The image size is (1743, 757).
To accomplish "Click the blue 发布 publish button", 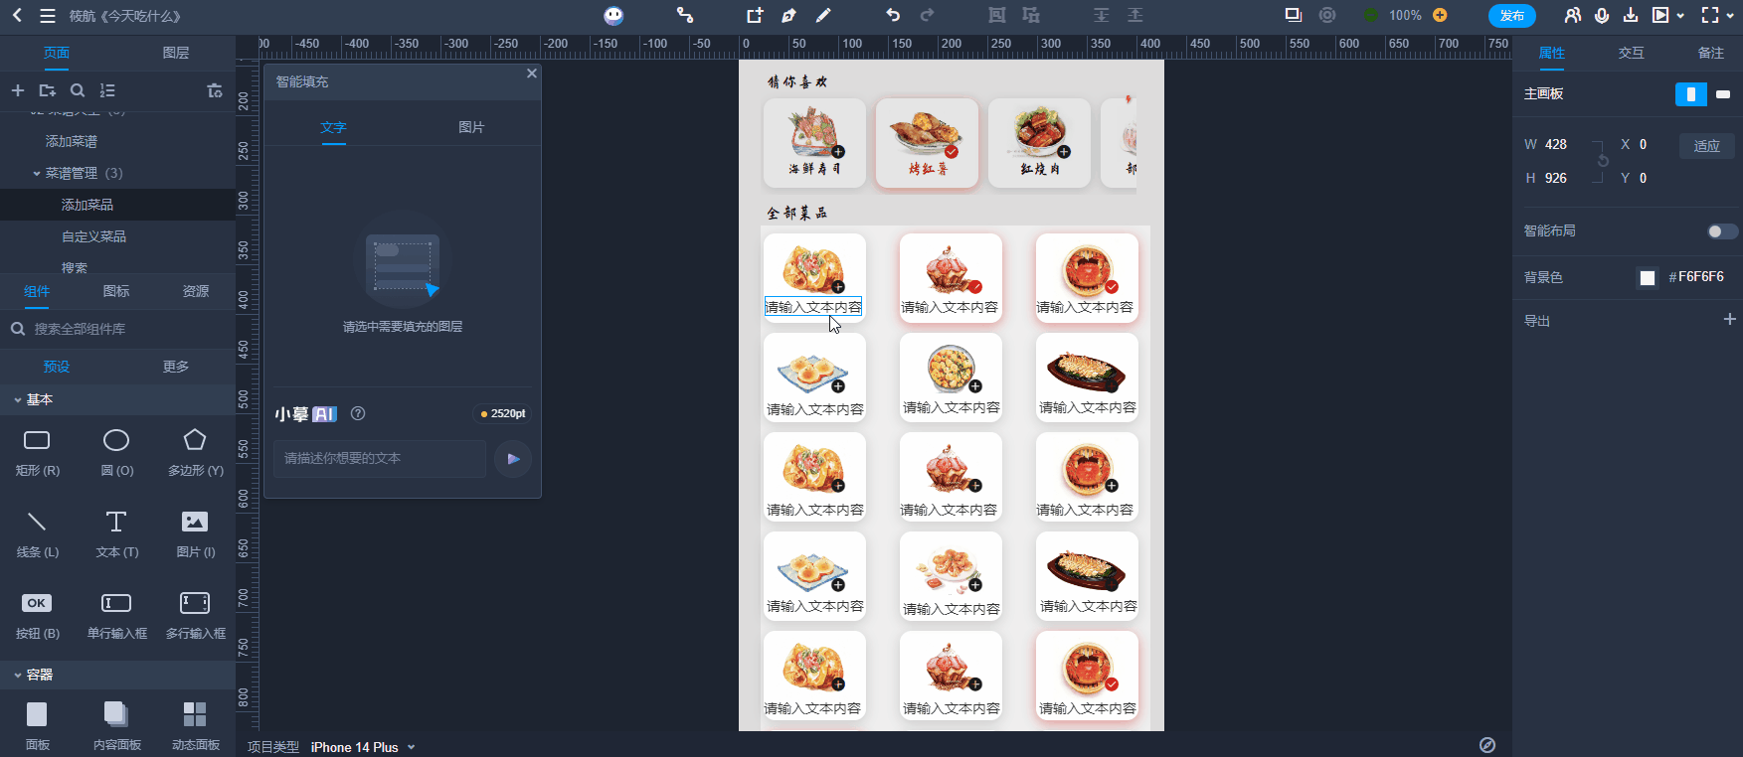I will tap(1511, 15).
